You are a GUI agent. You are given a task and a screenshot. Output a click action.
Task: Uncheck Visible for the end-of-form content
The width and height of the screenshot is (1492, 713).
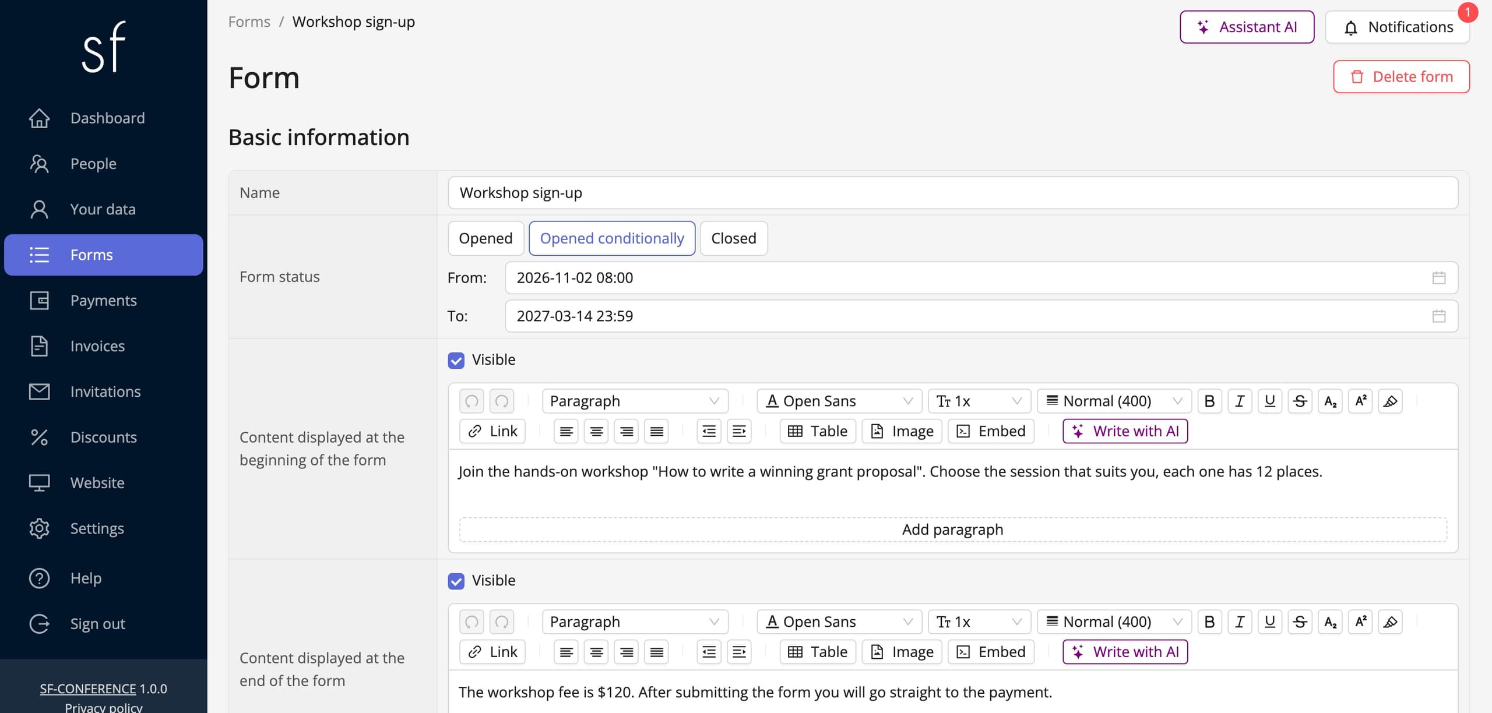coord(456,581)
